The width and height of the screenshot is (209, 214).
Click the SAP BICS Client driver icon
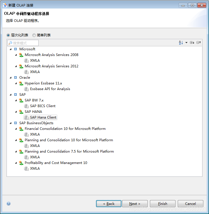(26, 106)
